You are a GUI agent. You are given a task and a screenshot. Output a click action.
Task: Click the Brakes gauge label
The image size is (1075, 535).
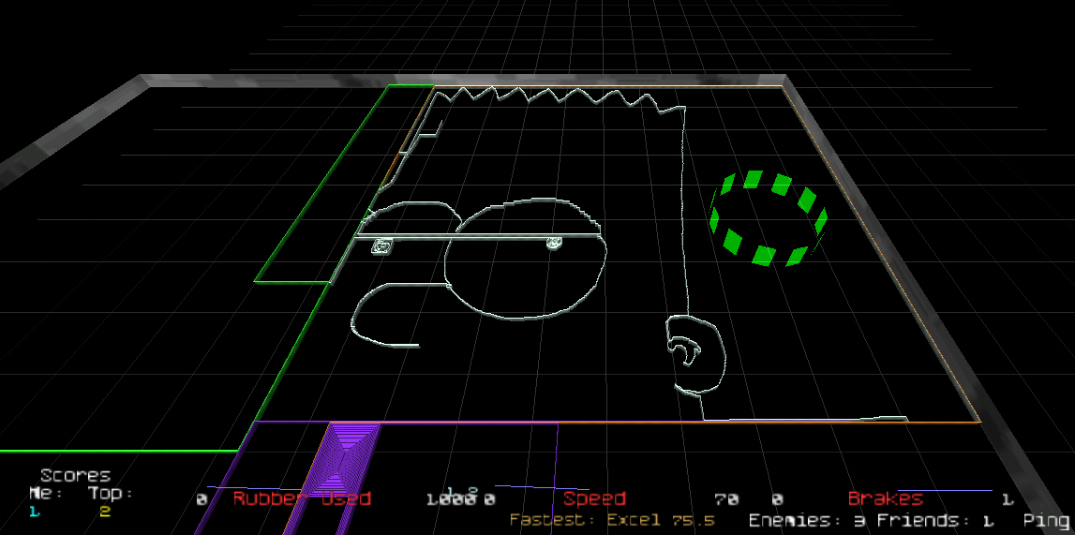point(885,498)
